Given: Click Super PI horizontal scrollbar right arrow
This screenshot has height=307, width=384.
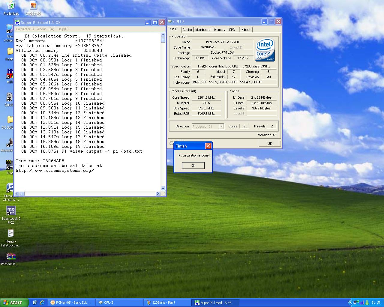Looking at the screenshot, I should 158,194.
